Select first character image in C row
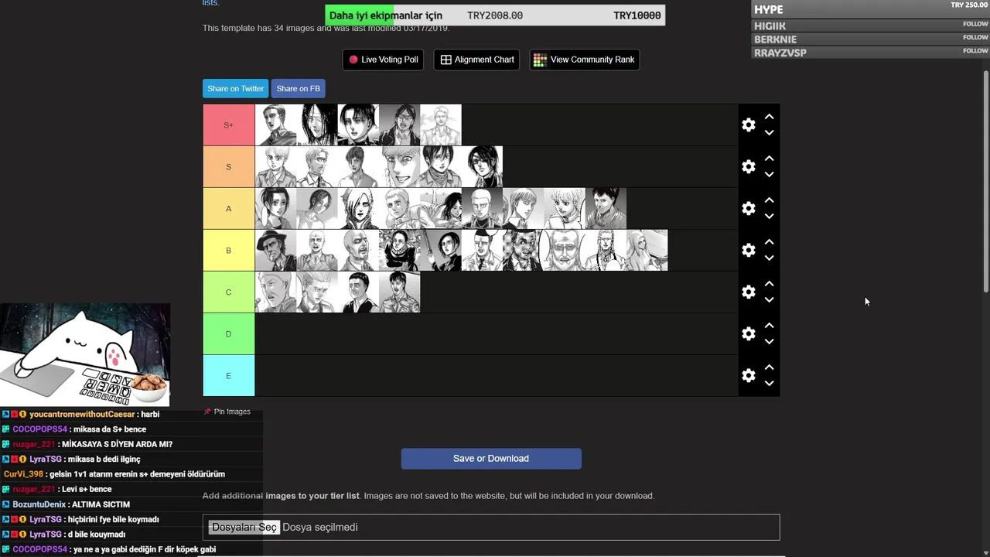This screenshot has width=990, height=557. coord(275,292)
